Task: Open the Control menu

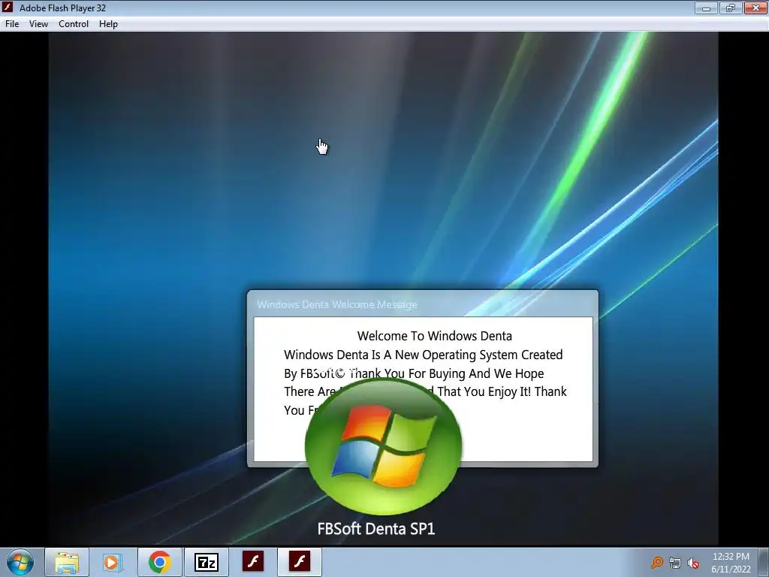Action: coord(74,23)
